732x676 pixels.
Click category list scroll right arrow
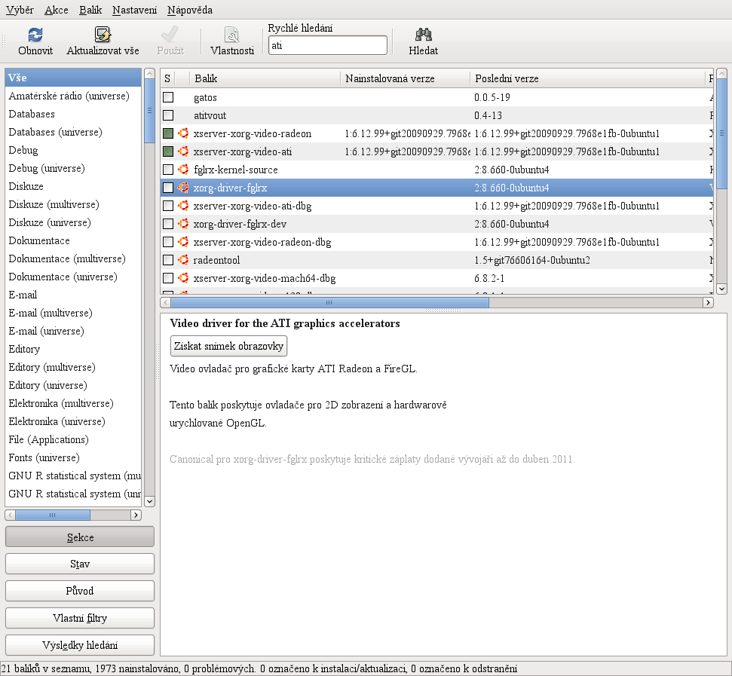136,515
